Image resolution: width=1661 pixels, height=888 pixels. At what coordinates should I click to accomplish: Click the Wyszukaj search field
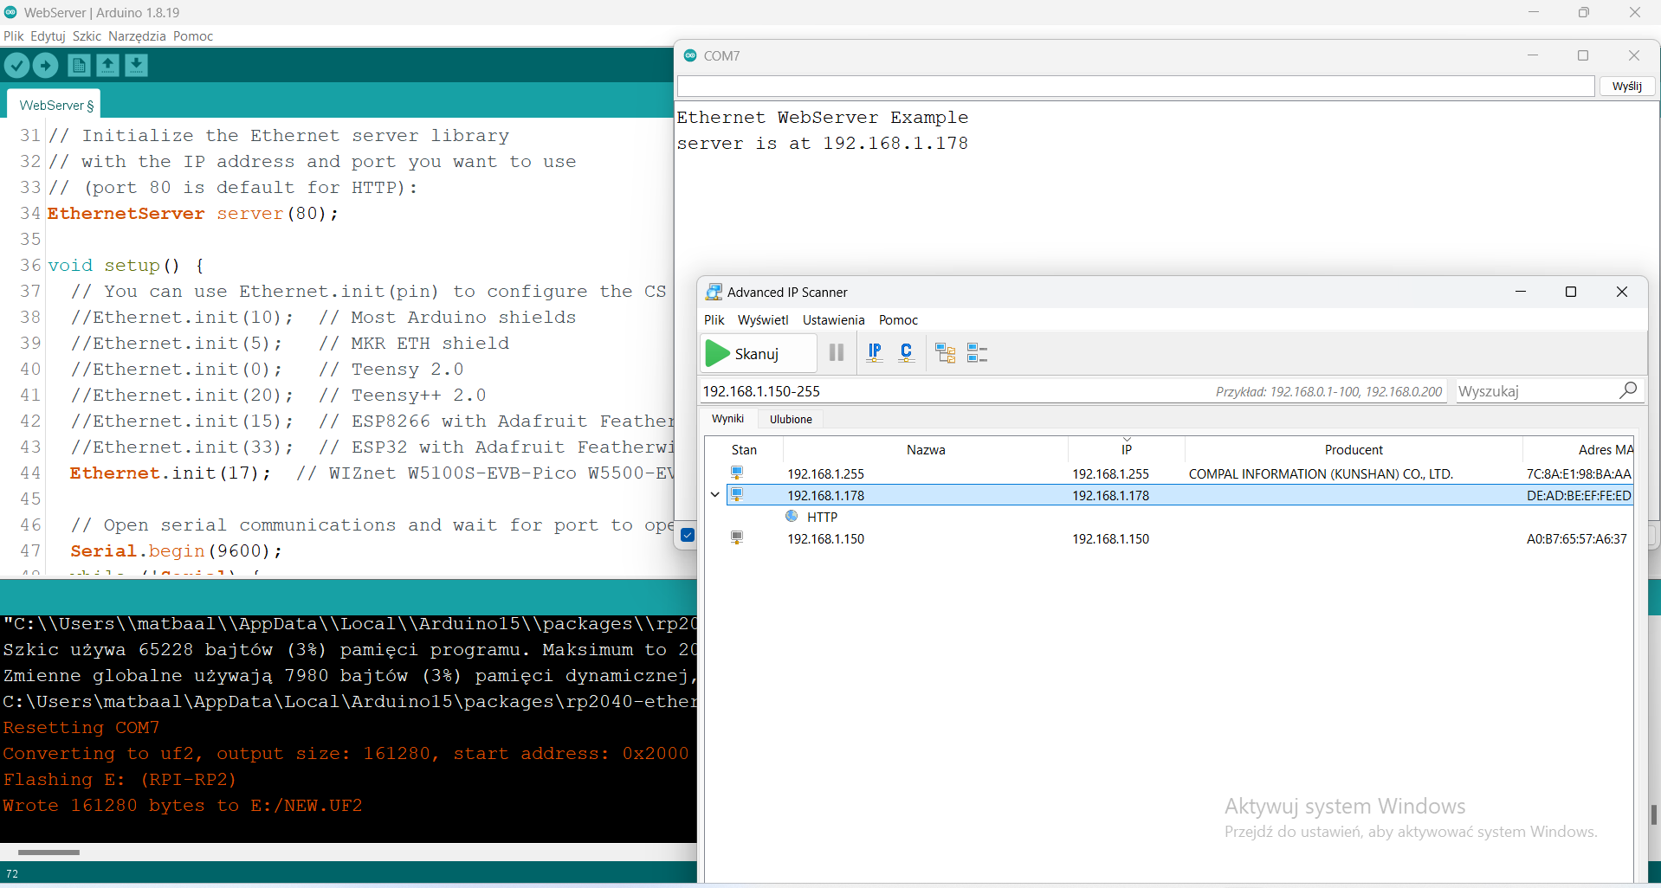[x=1536, y=390]
